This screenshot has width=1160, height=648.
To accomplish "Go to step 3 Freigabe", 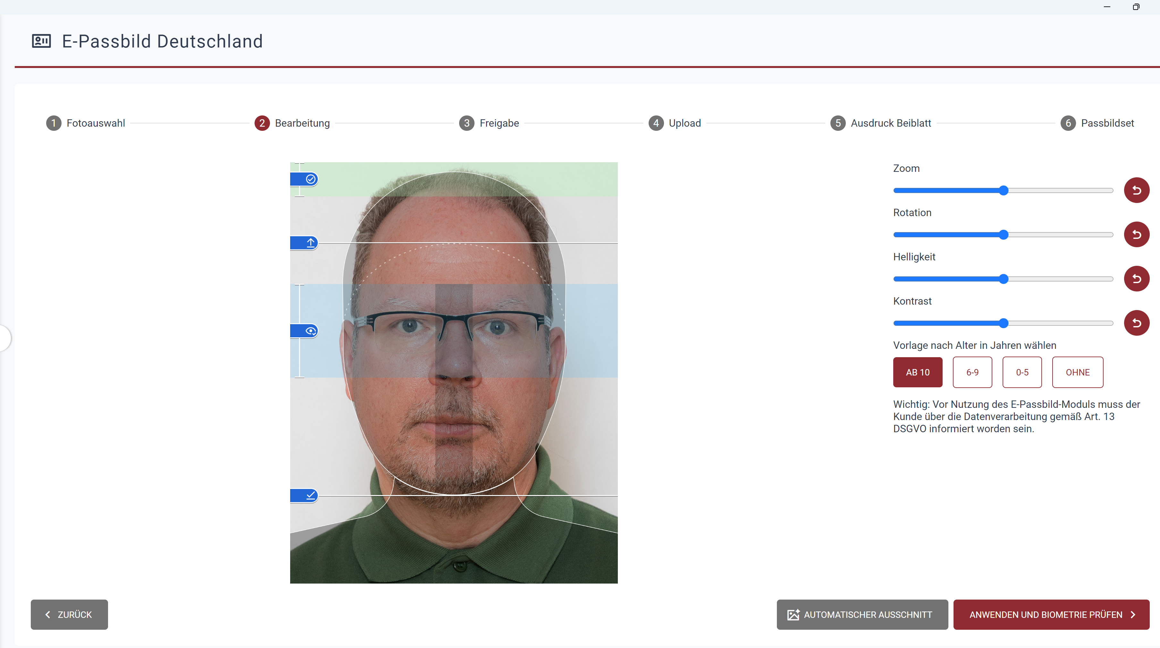I will tap(489, 123).
